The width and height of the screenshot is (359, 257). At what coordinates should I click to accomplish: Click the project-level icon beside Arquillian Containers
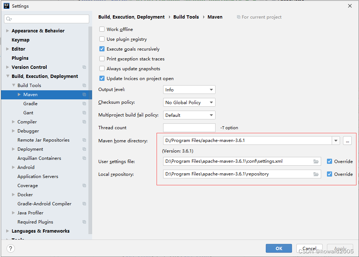pyautogui.click(x=84, y=158)
